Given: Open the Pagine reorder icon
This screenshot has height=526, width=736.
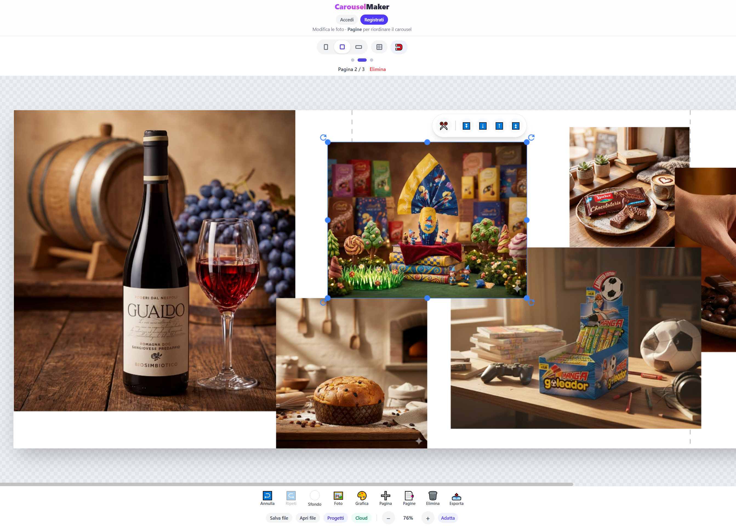Looking at the screenshot, I should [409, 495].
